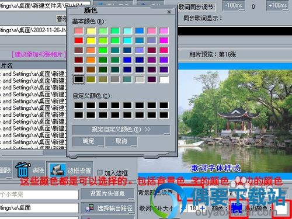The image size is (292, 219).
Task: Click the 删除 delete button
Action: 6,170
